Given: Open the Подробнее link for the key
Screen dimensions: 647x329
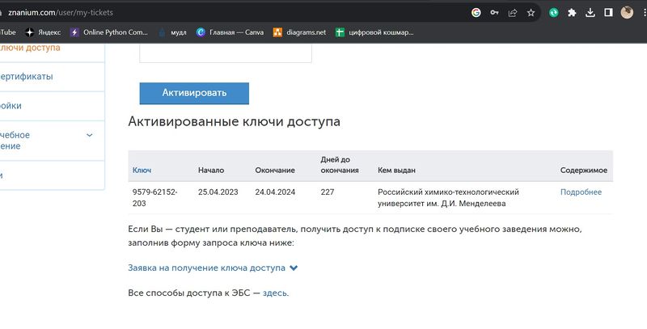Looking at the screenshot, I should 581,192.
